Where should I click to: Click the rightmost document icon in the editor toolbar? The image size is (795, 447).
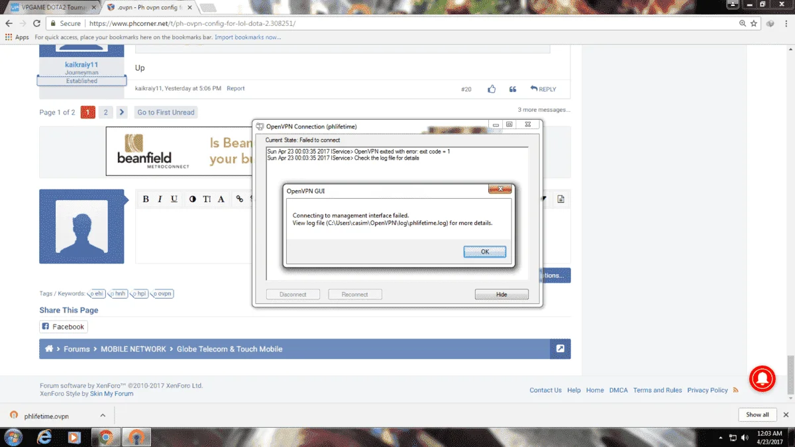point(561,199)
